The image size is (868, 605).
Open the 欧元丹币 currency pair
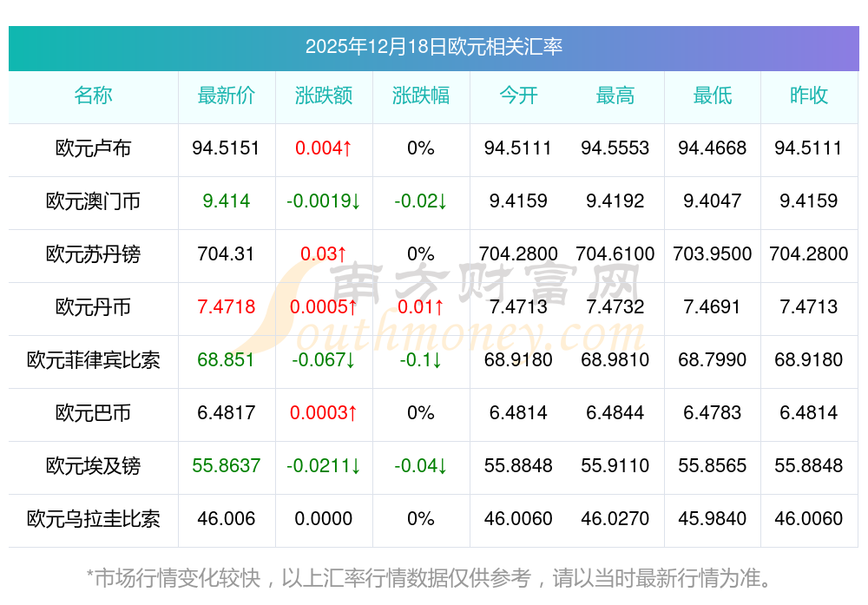[93, 307]
